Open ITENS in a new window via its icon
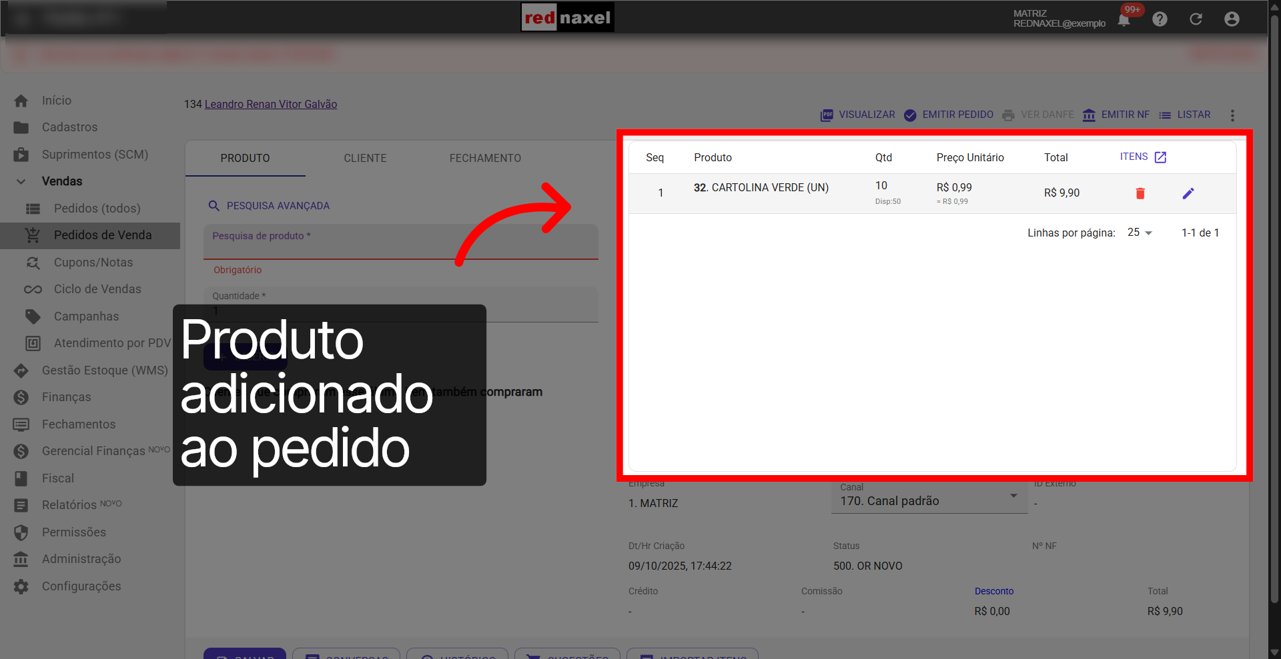Screen dimensions: 1281x659 point(1161,157)
